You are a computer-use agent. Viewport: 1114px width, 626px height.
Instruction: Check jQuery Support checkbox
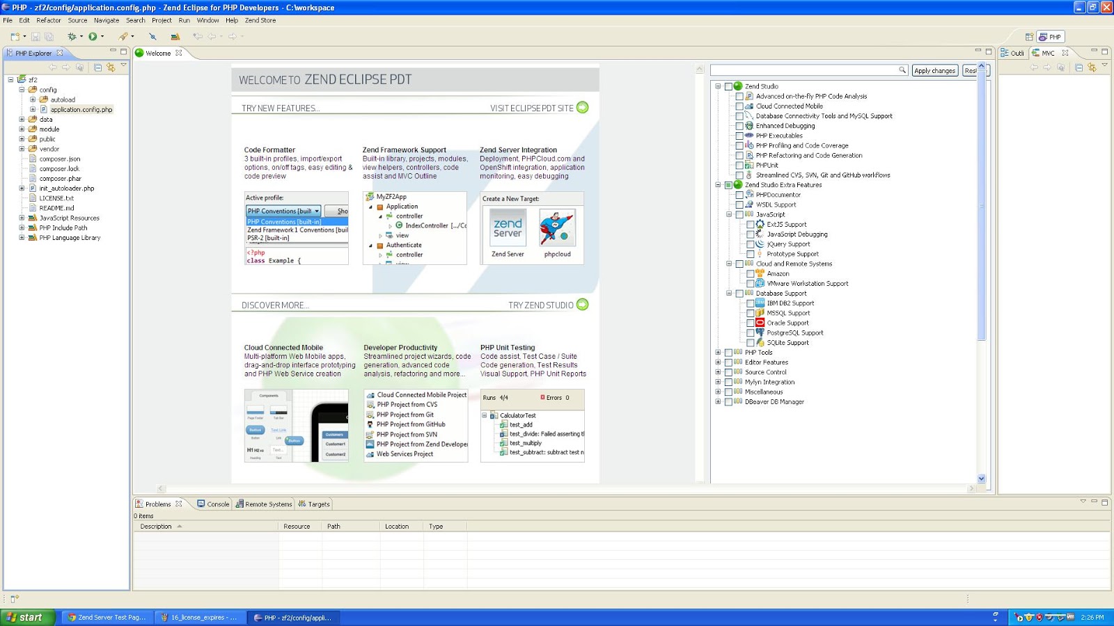coord(751,245)
